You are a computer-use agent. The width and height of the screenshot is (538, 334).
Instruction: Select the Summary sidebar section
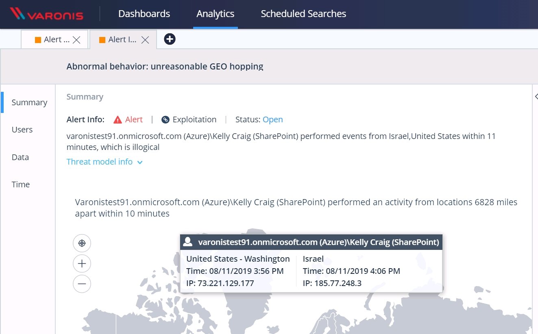click(x=29, y=102)
